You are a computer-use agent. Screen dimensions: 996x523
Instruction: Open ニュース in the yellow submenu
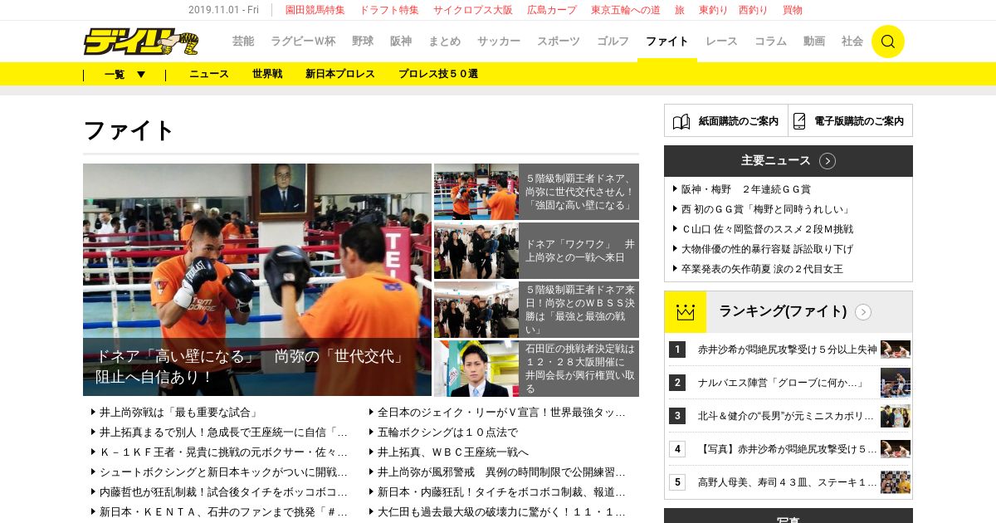pos(209,74)
